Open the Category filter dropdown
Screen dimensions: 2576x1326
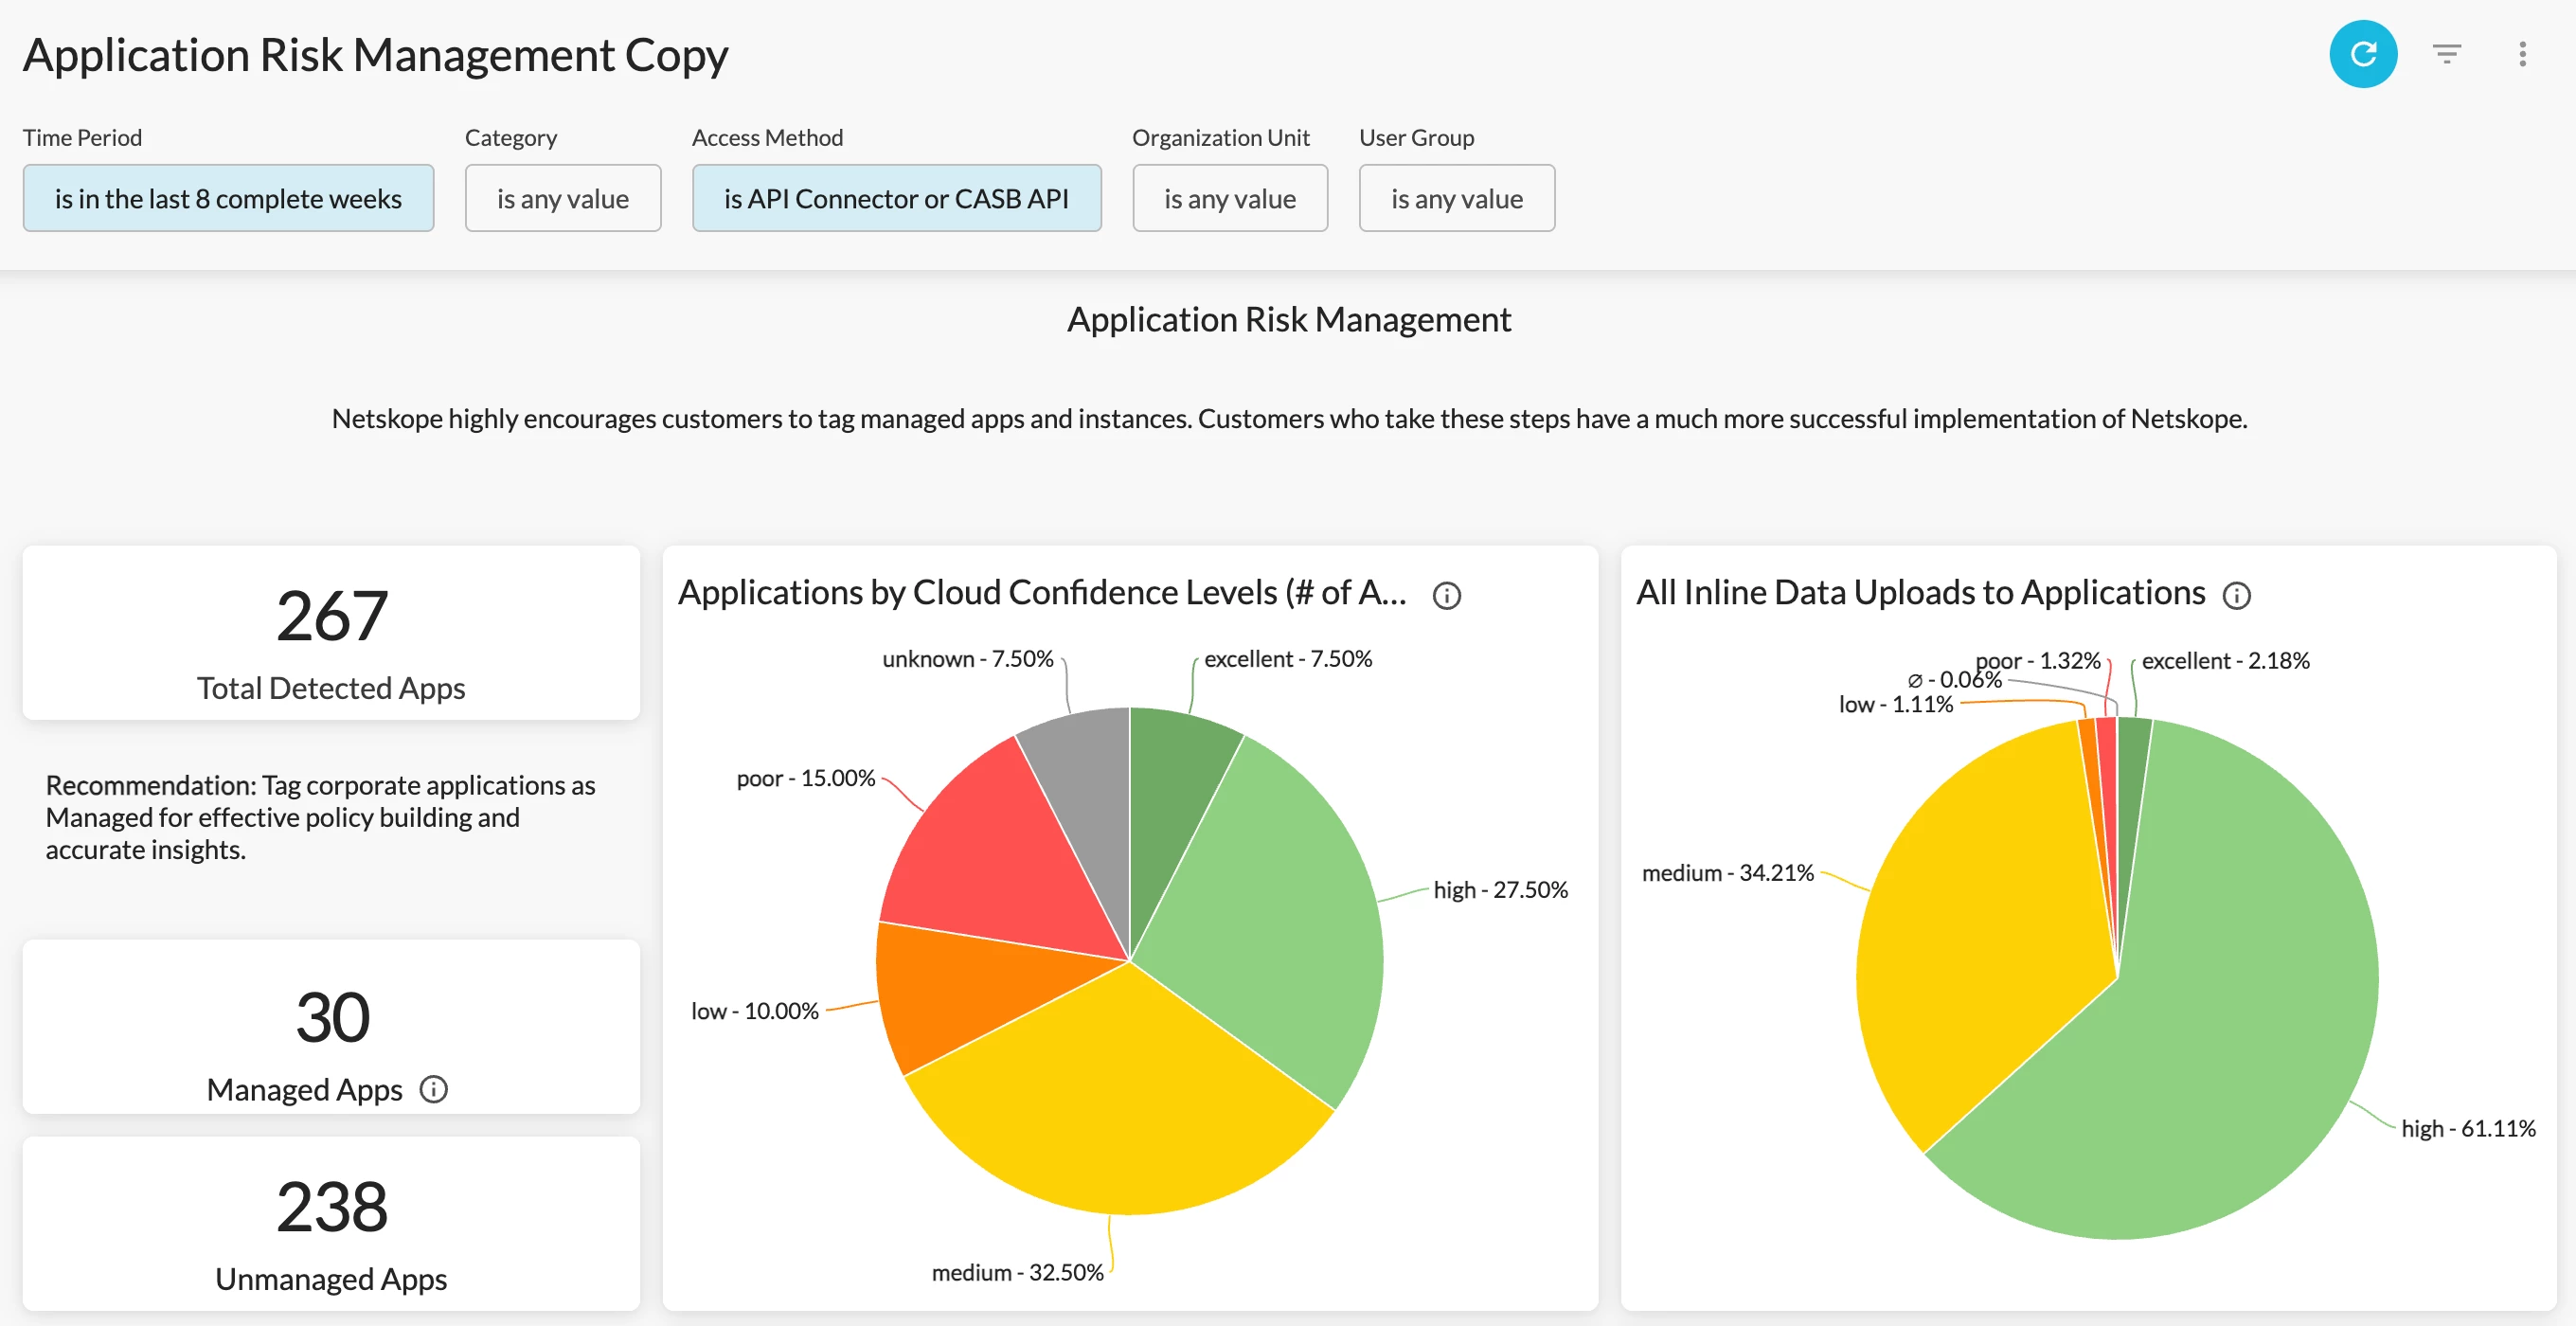562,198
